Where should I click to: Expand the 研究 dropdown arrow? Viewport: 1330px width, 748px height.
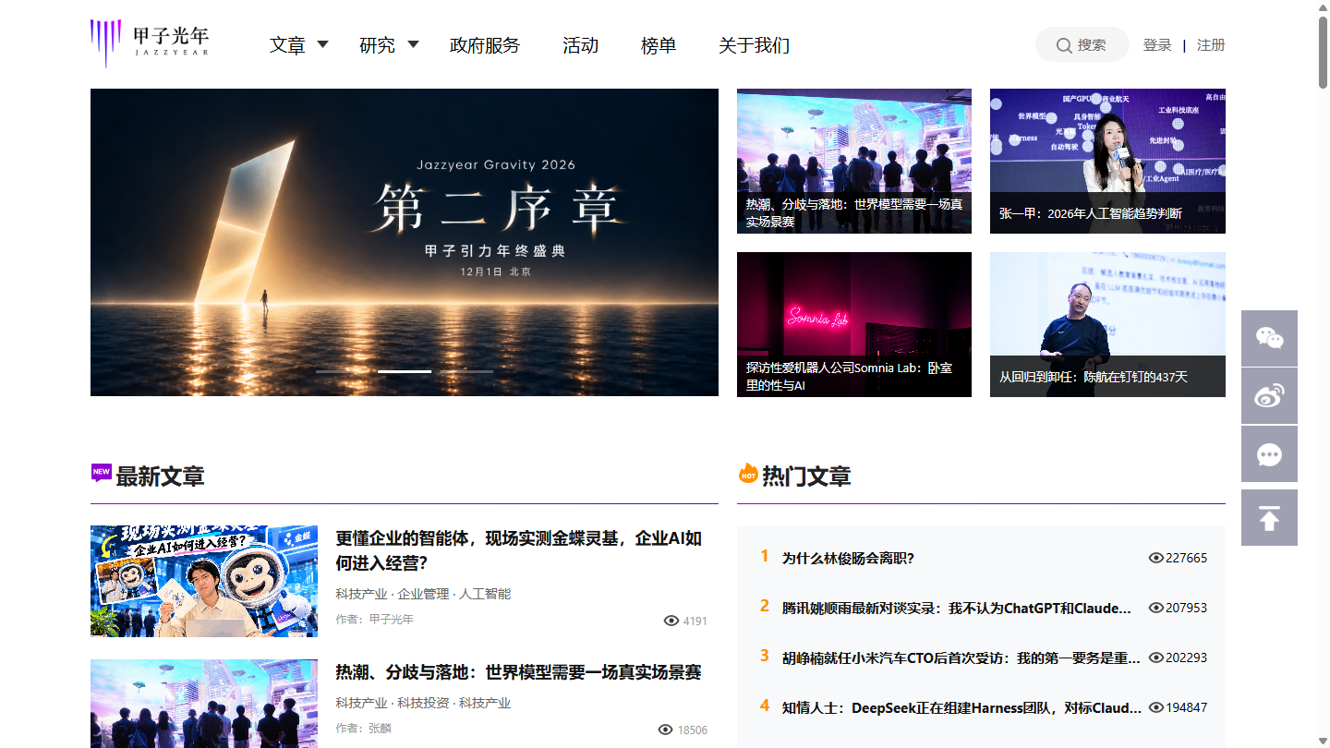click(413, 43)
